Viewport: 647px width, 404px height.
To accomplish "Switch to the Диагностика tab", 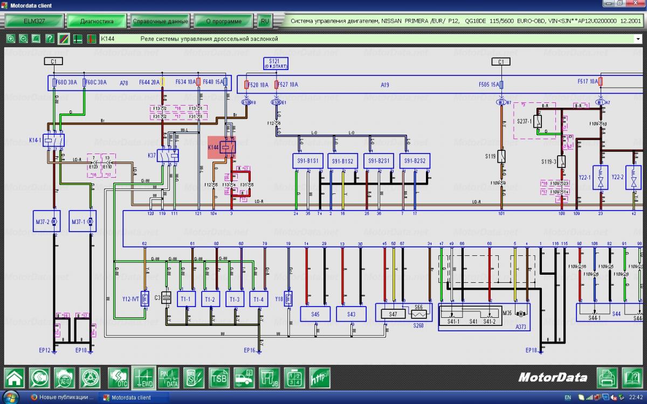I will click(97, 22).
